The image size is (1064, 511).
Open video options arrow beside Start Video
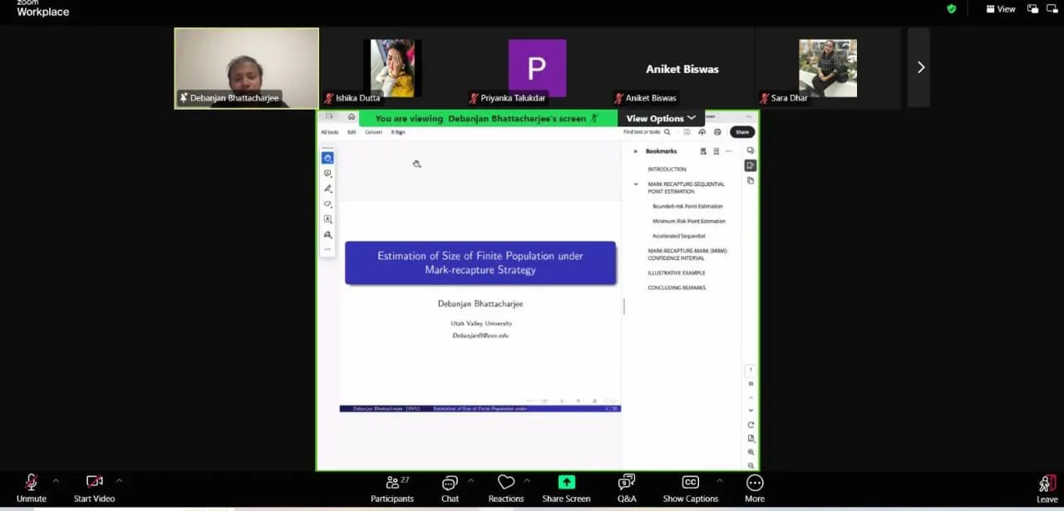coord(119,480)
